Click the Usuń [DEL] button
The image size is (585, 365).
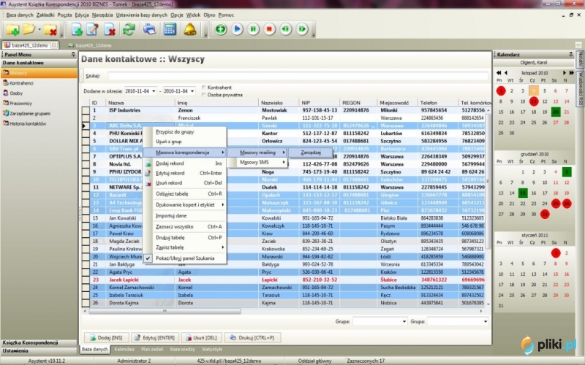coord(201,338)
